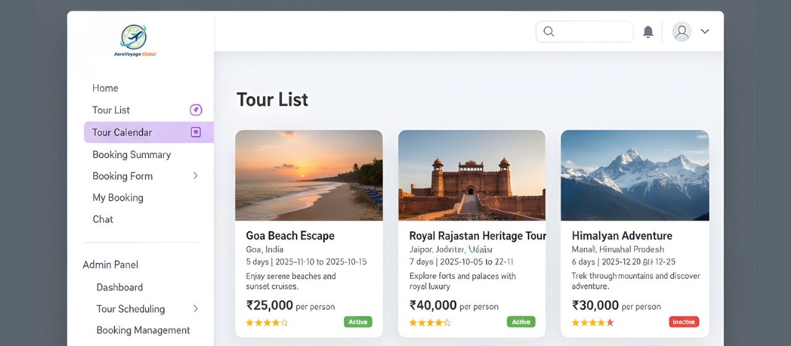Open the notifications bell
Image resolution: width=791 pixels, height=346 pixels.
click(x=648, y=32)
